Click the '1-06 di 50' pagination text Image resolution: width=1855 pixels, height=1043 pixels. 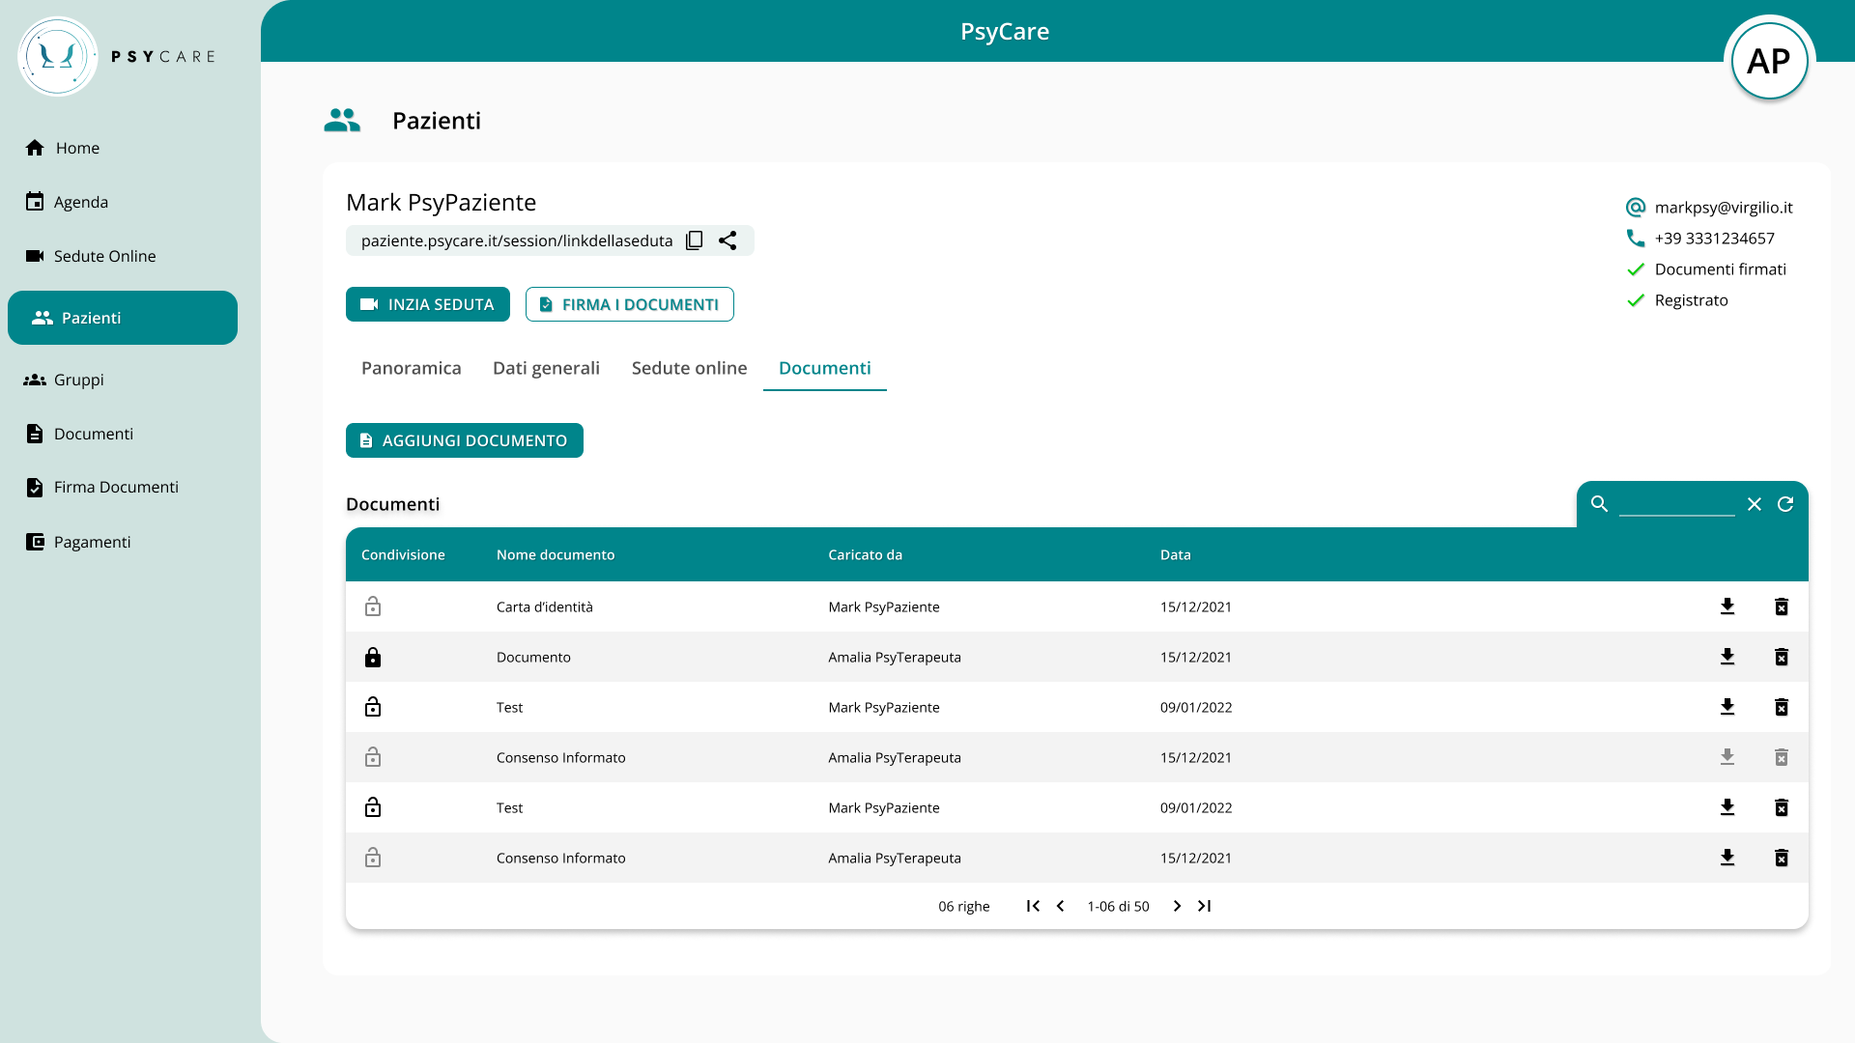pos(1119,906)
